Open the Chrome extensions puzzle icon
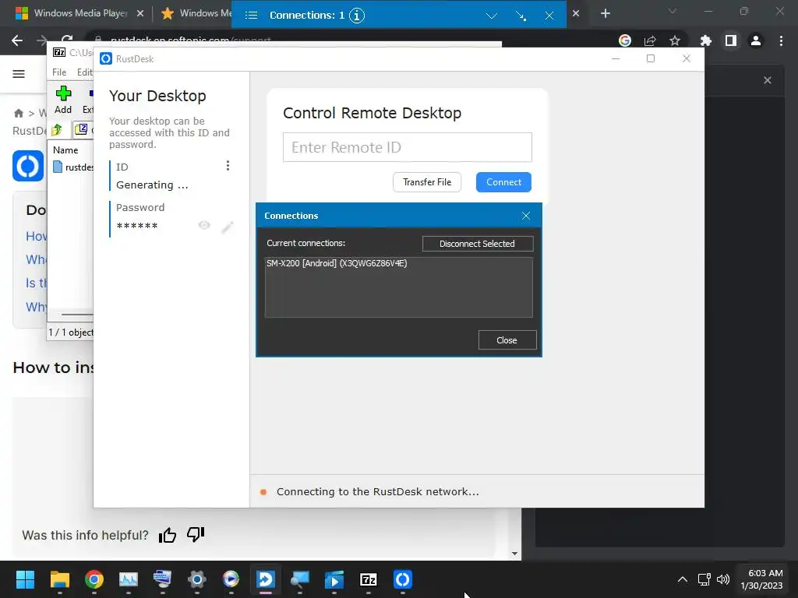Viewport: 798px width, 598px height. click(705, 40)
